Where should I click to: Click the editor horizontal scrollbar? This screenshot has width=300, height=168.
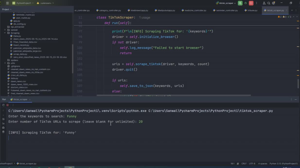coord(174,95)
